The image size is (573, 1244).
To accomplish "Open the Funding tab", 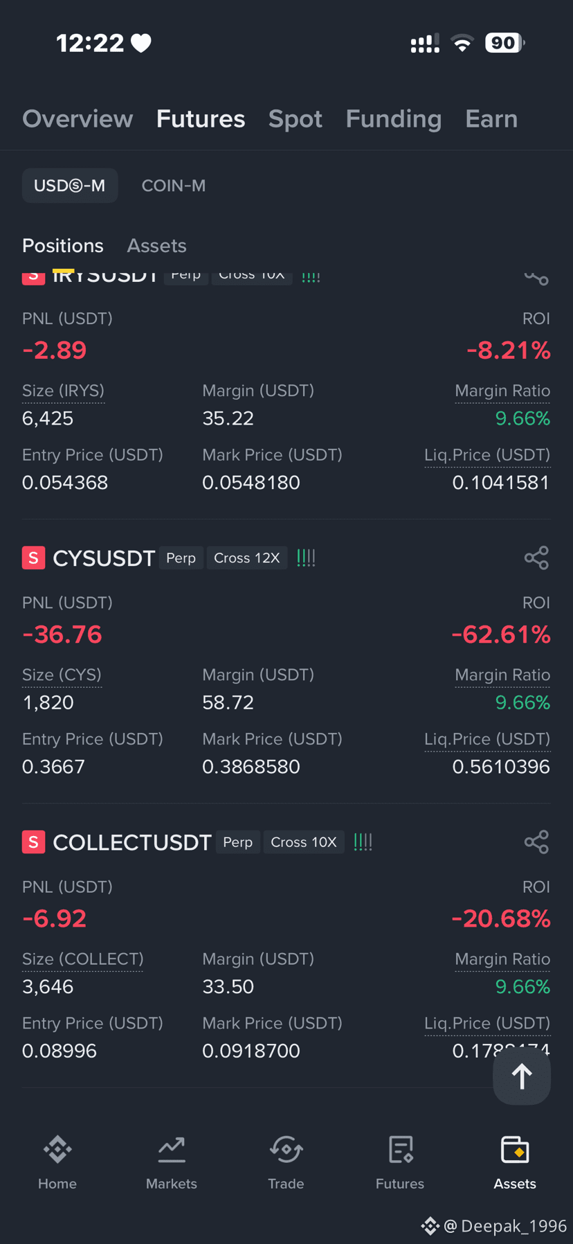I will (394, 119).
